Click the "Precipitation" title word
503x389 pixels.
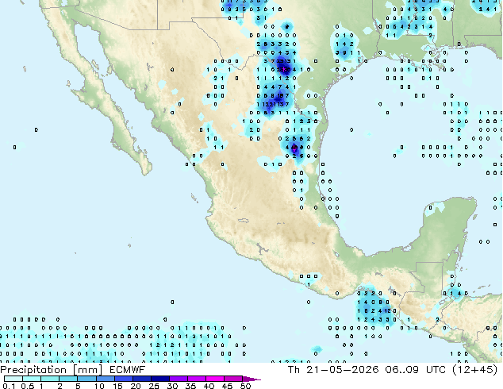click(x=33, y=370)
